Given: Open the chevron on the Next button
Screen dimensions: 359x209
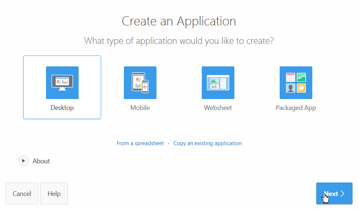Looking at the screenshot, I should pos(343,193).
